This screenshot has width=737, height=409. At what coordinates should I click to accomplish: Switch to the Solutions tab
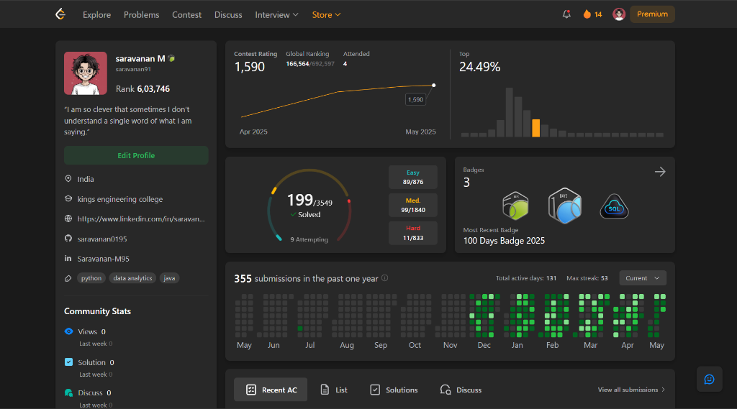point(394,390)
